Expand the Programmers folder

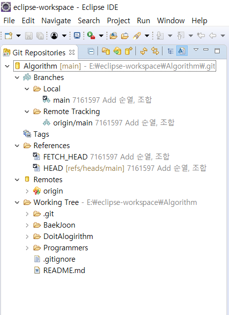pos(27,248)
